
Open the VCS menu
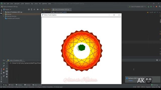pos(40,3)
